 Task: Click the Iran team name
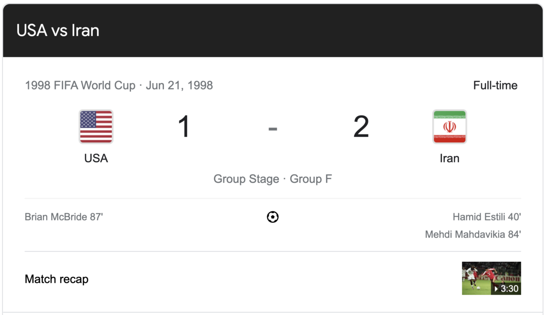450,158
